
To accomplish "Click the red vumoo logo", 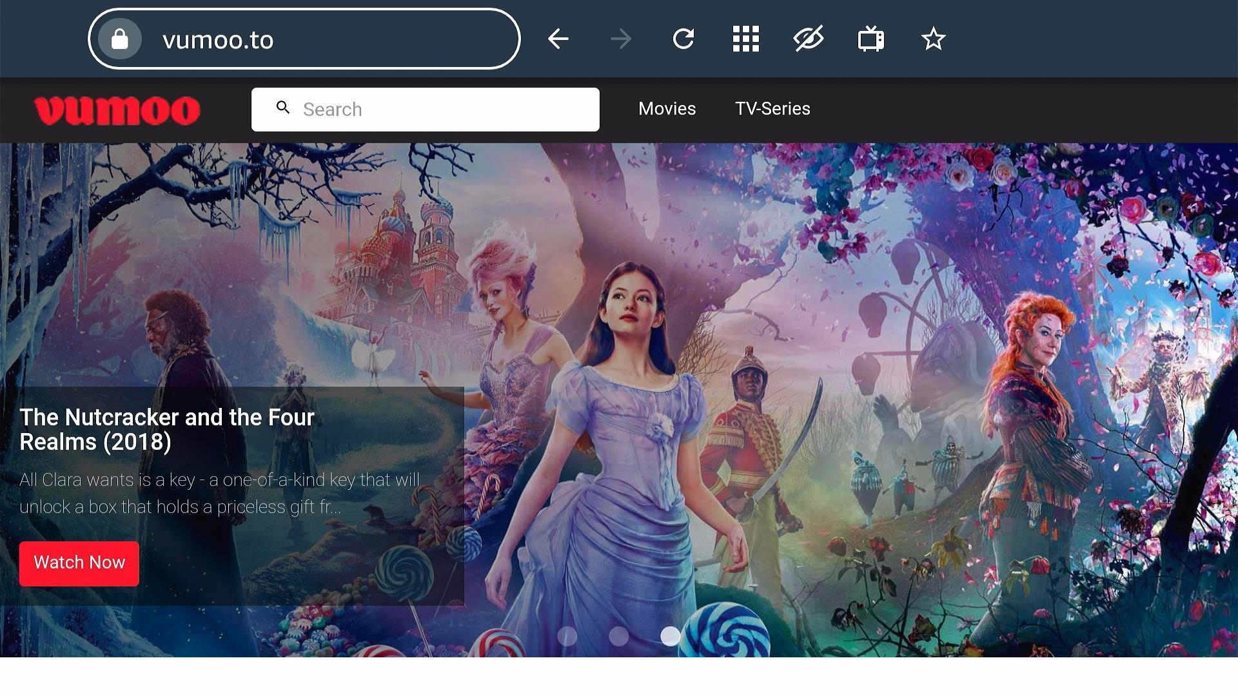I will 117,110.
